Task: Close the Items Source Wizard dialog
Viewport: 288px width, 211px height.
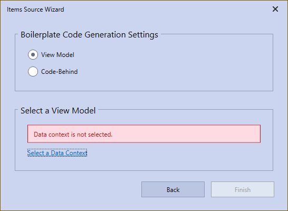Action: click(x=275, y=9)
